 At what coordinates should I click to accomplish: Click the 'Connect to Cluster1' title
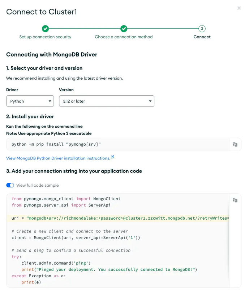click(42, 12)
